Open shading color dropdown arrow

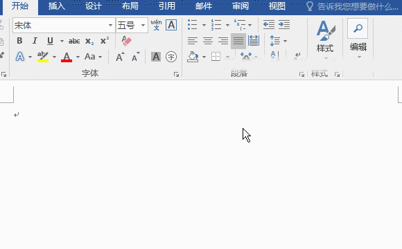[x=204, y=57]
